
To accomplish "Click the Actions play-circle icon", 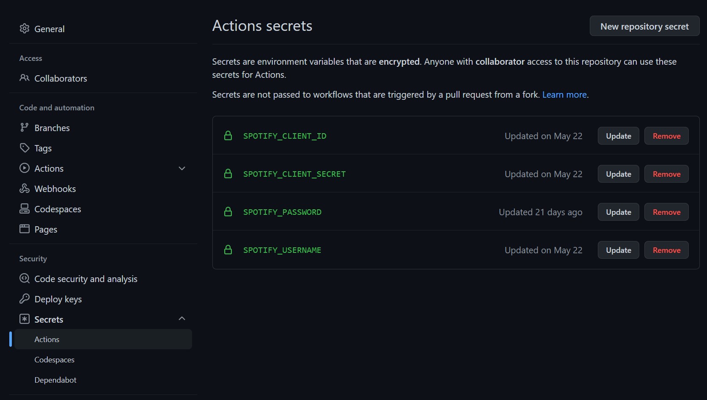I will coord(25,168).
